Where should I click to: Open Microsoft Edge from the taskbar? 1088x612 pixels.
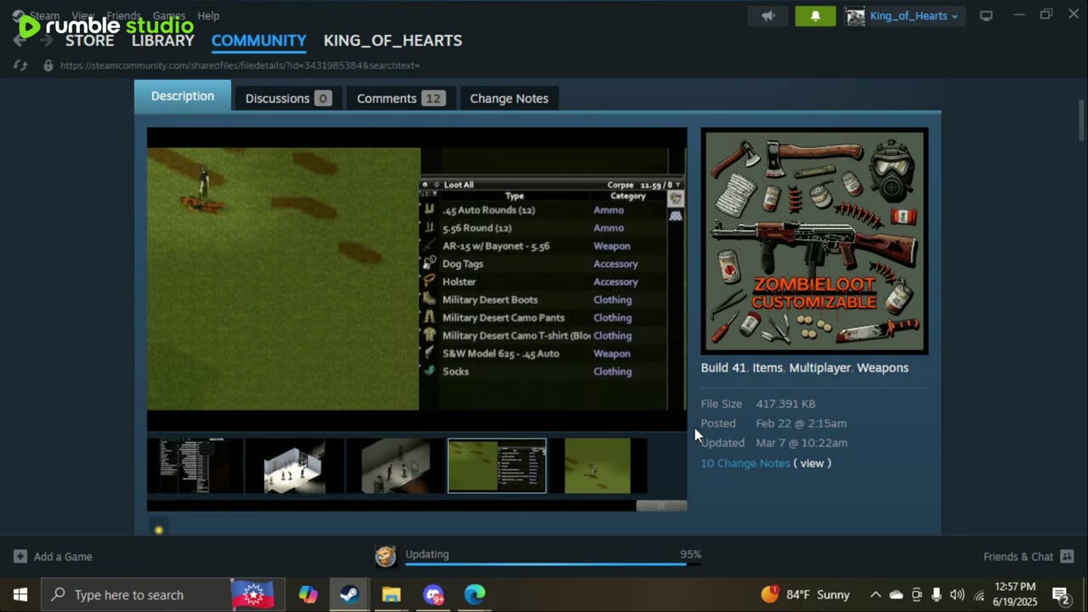pos(474,594)
